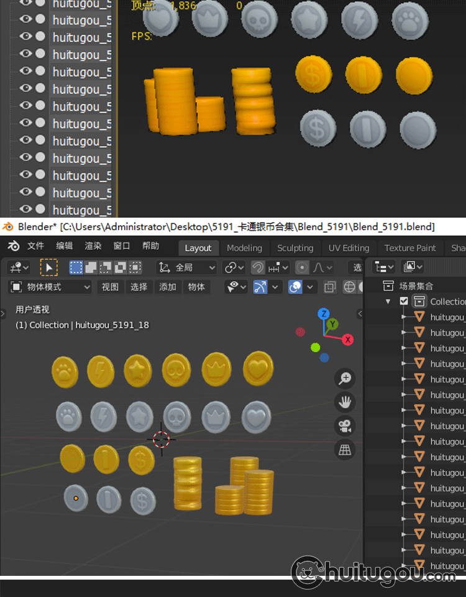Click the Blender logo icon in menu bar
The width and height of the screenshot is (466, 597).
pyautogui.click(x=13, y=246)
